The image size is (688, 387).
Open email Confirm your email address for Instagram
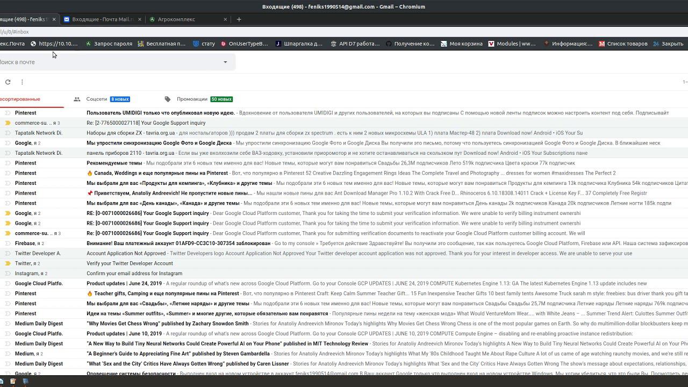click(x=344, y=274)
